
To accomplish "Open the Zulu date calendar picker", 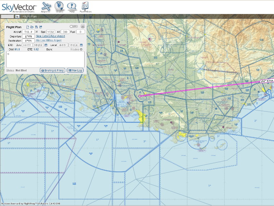I will click(46, 45).
